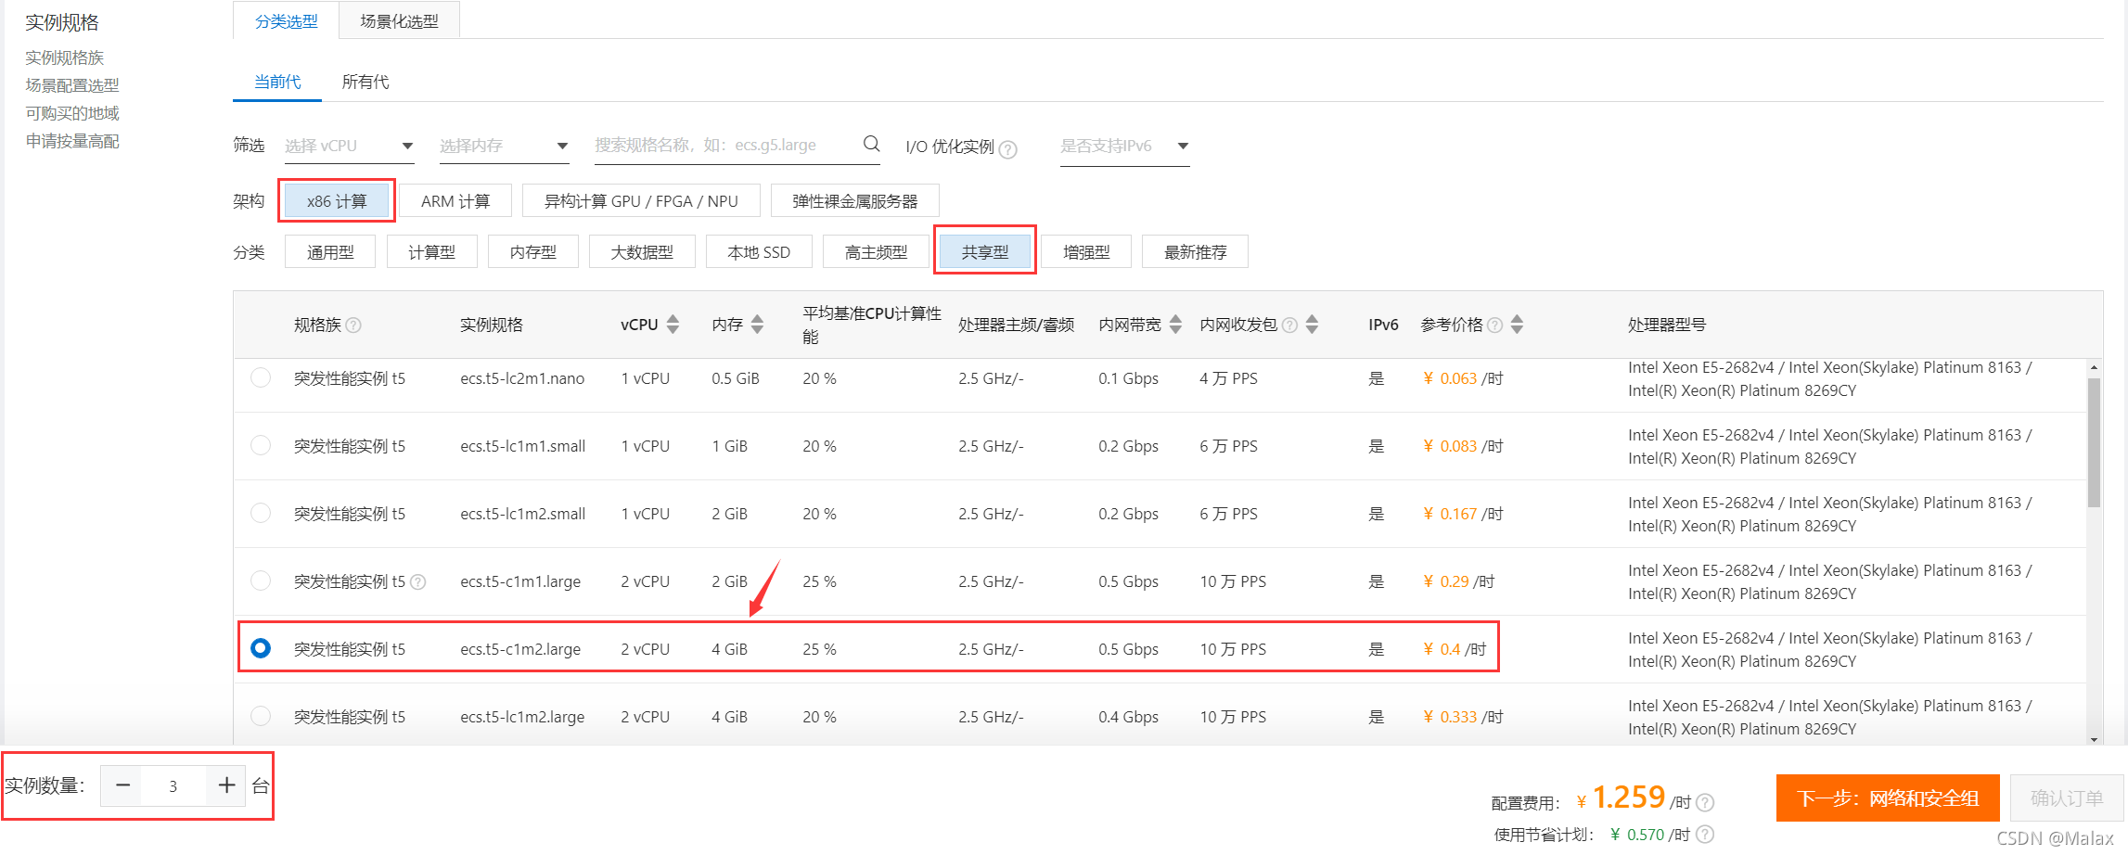
Task: Click the 平均基准CPU计算性能 column header
Action: click(872, 325)
